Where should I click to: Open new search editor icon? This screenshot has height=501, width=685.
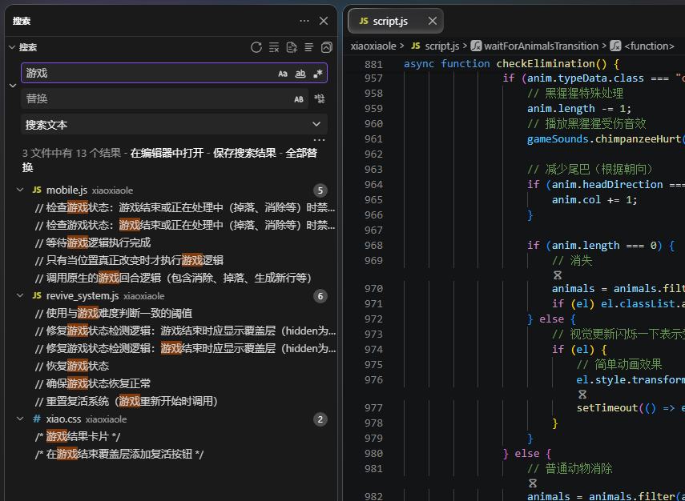click(x=292, y=47)
